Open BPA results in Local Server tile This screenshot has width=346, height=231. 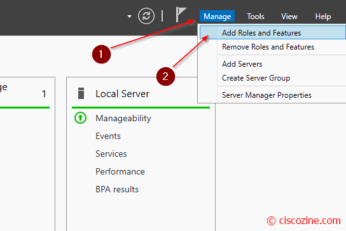pyautogui.click(x=117, y=189)
